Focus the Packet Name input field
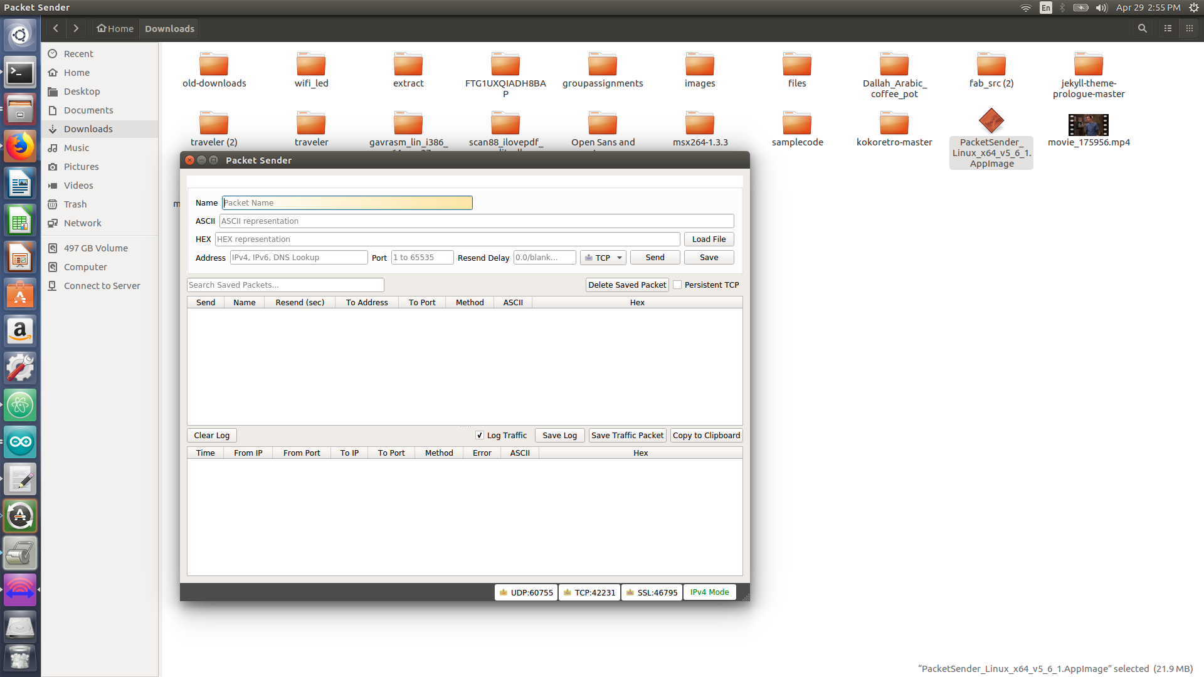 [x=347, y=203]
